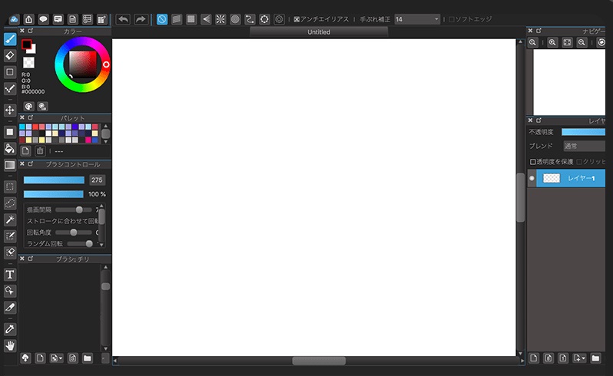613x376 pixels.
Task: Click the canvas horizontal scrollbar thumb
Action: pyautogui.click(x=319, y=361)
